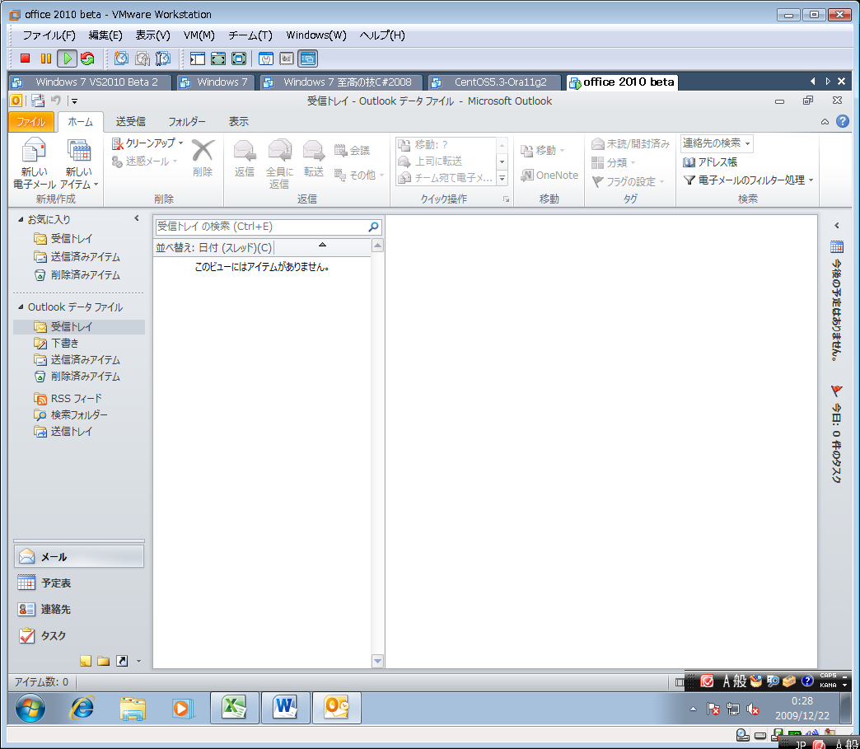Open the Address Book (アドレス帳)

pyautogui.click(x=710, y=162)
